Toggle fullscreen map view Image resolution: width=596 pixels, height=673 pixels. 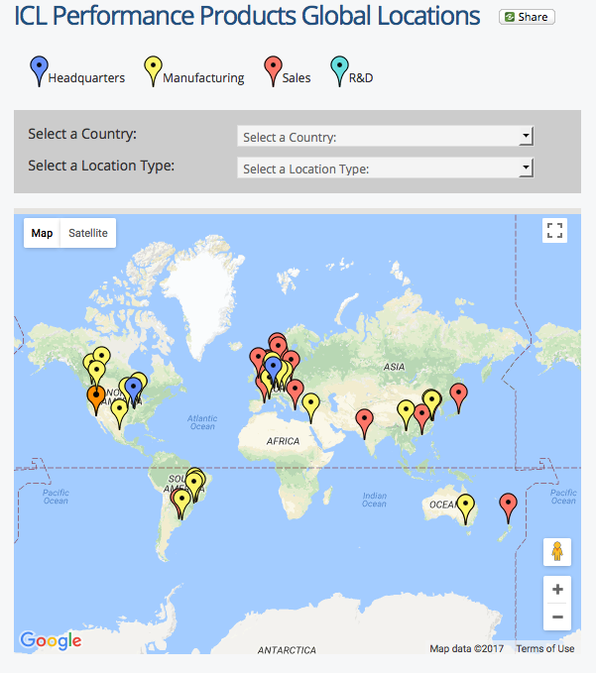tap(554, 231)
